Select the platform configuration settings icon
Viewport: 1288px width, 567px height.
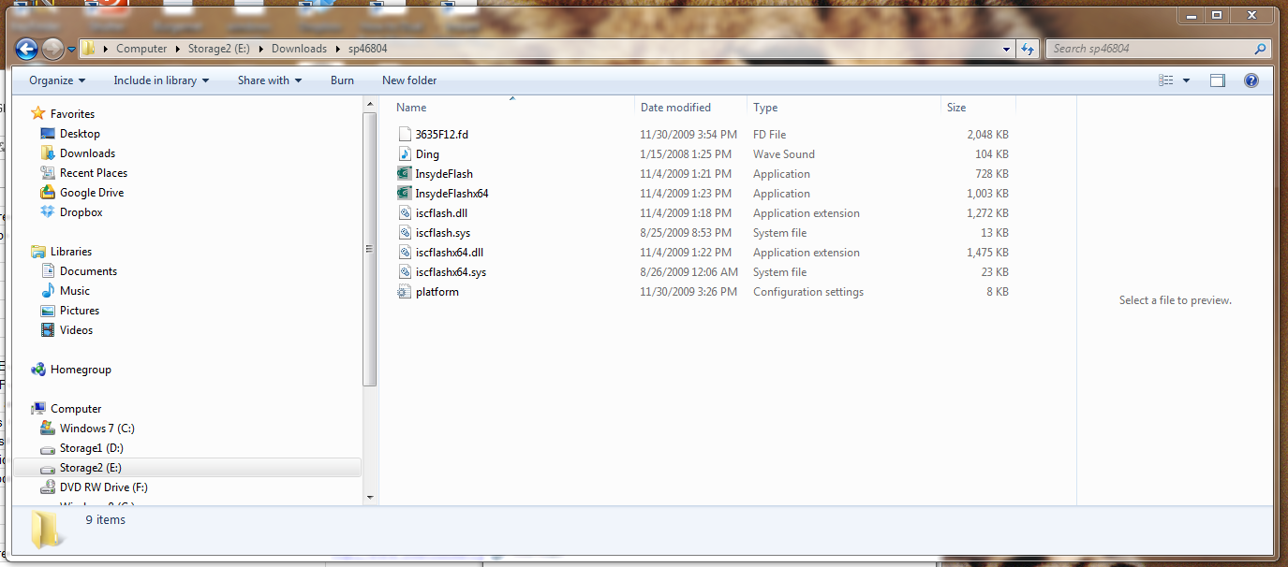(x=405, y=292)
